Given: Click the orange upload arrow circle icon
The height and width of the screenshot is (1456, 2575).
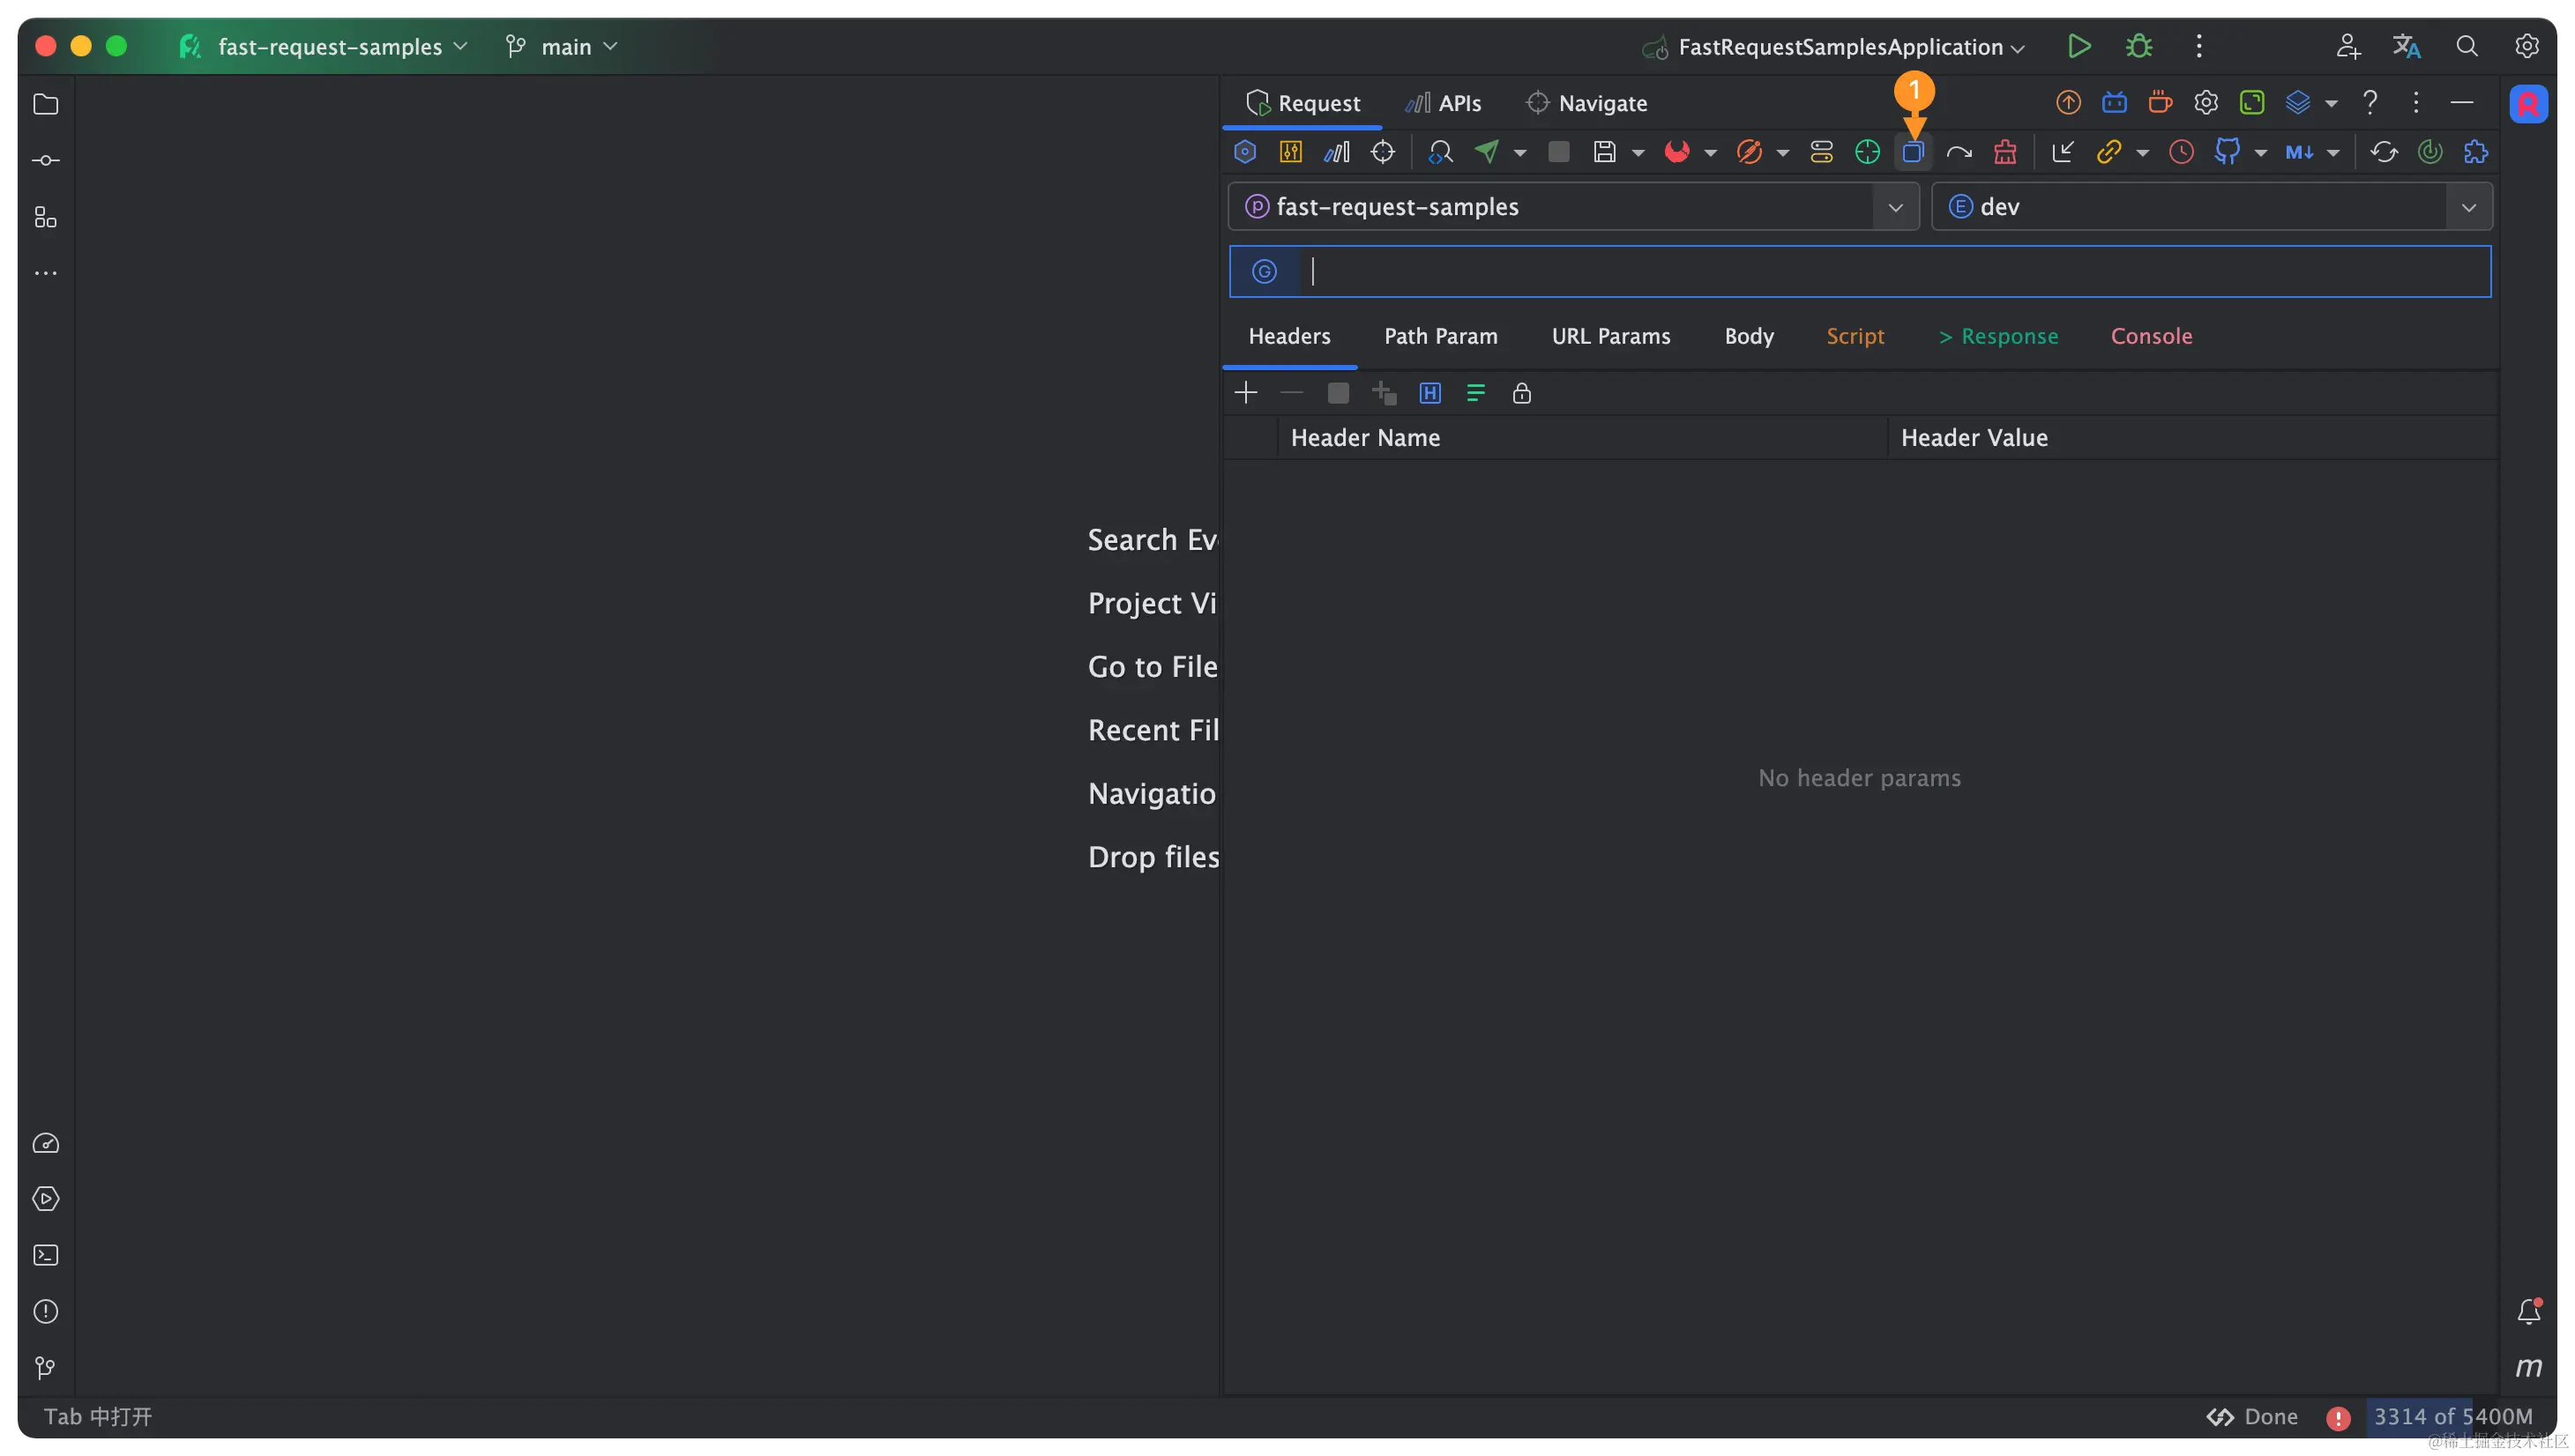Looking at the screenshot, I should (2068, 102).
